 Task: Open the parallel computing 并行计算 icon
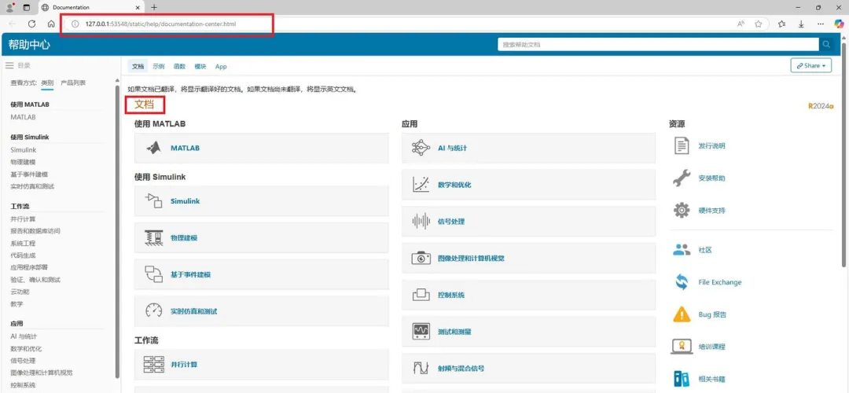(154, 364)
